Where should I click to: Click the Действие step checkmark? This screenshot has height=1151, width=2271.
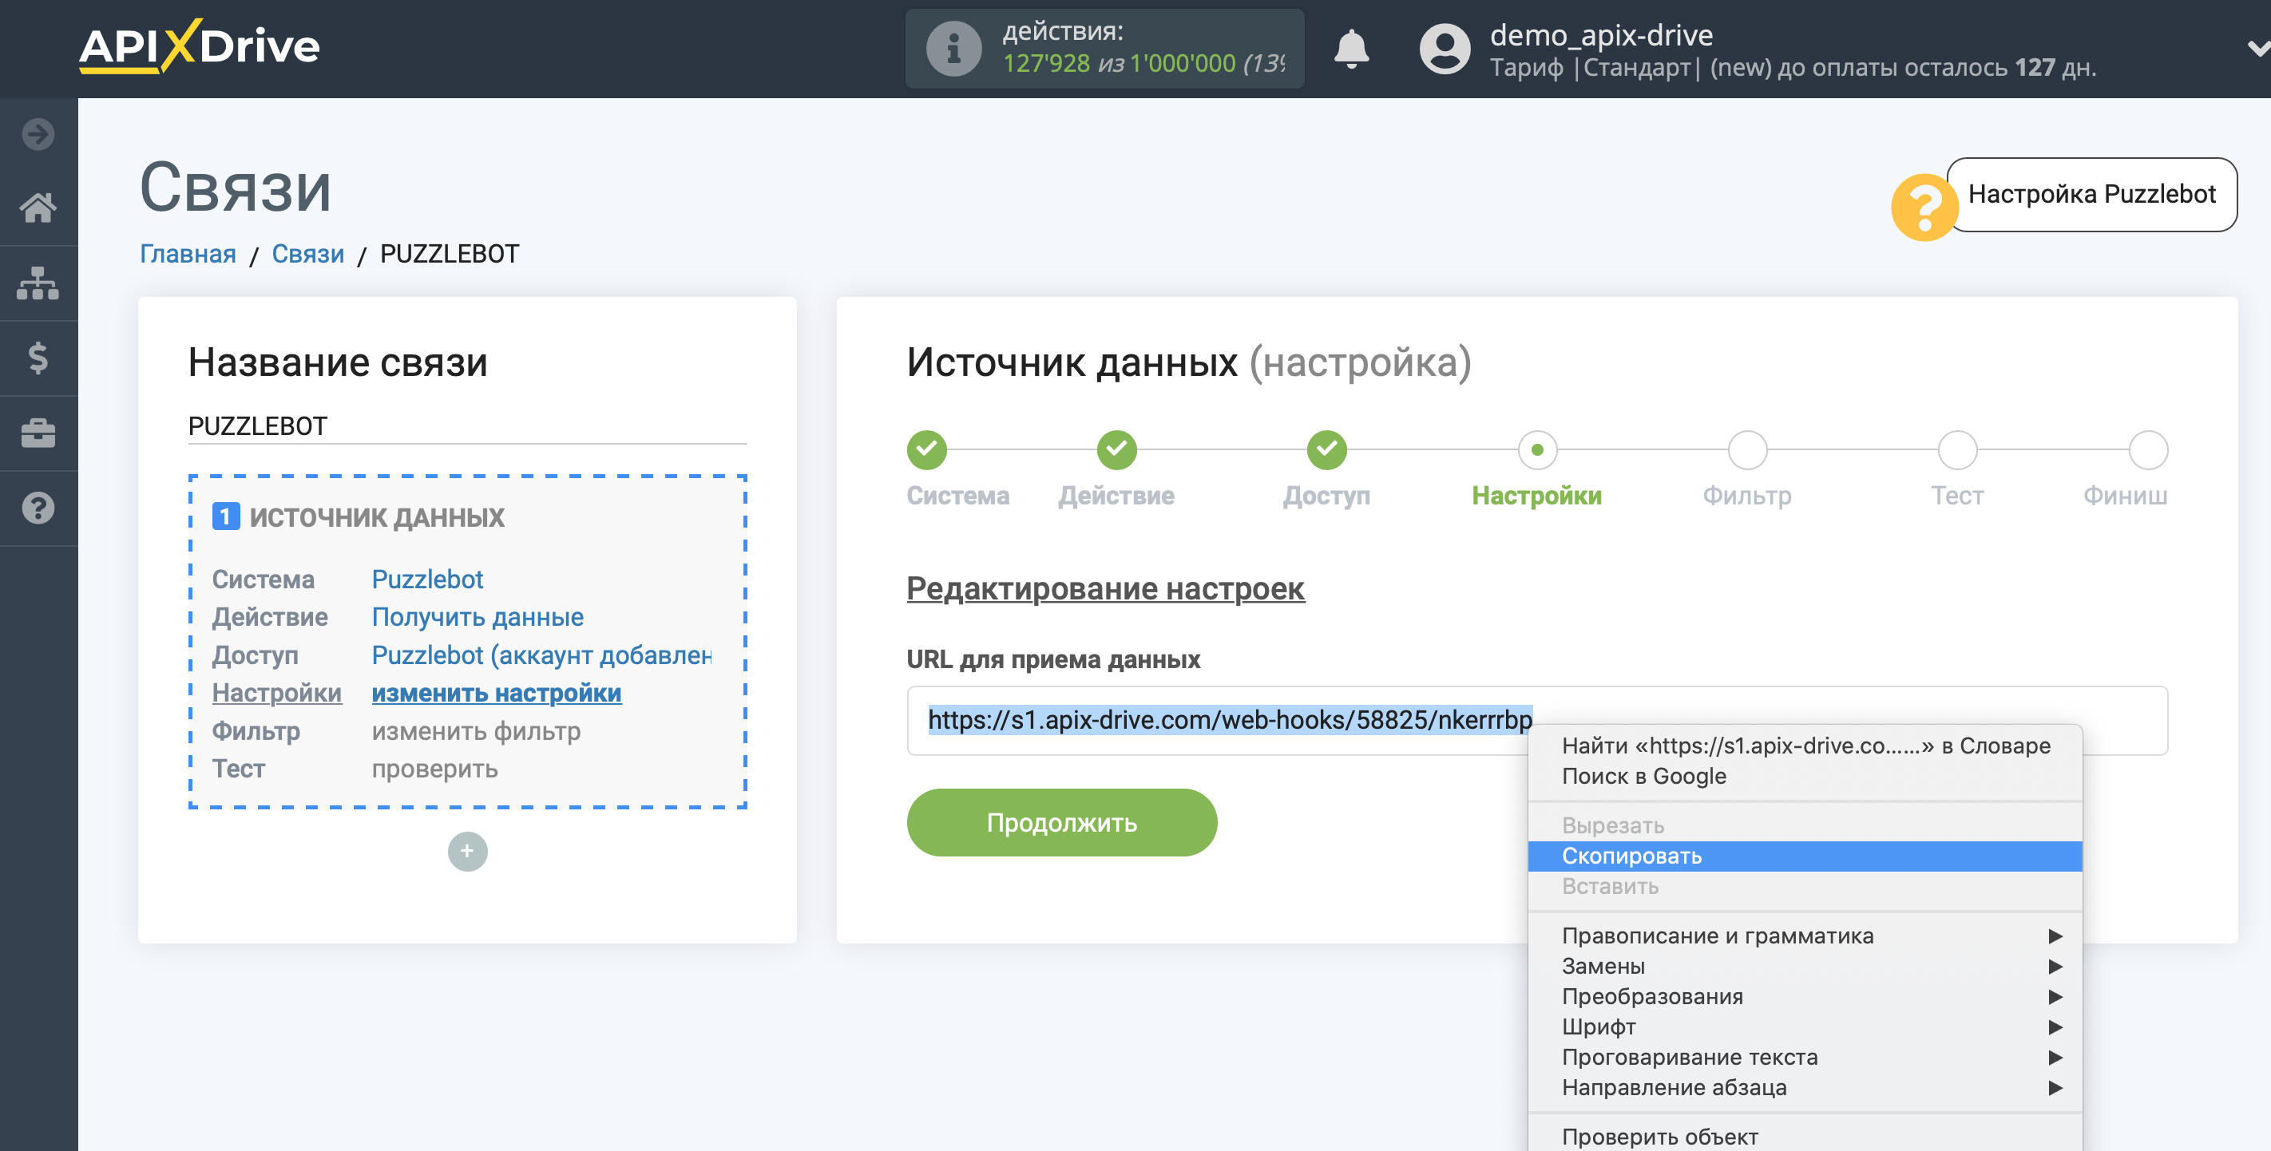tap(1116, 449)
